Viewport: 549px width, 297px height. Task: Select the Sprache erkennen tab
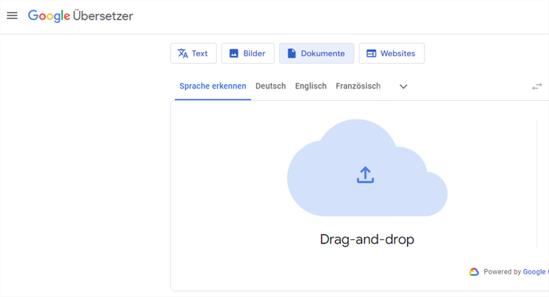click(x=213, y=86)
